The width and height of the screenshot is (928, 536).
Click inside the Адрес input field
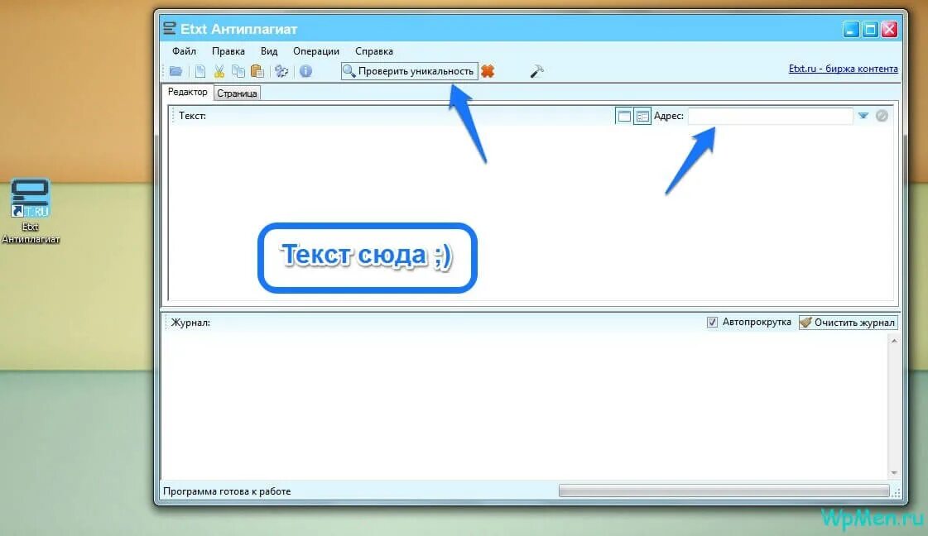tap(770, 116)
